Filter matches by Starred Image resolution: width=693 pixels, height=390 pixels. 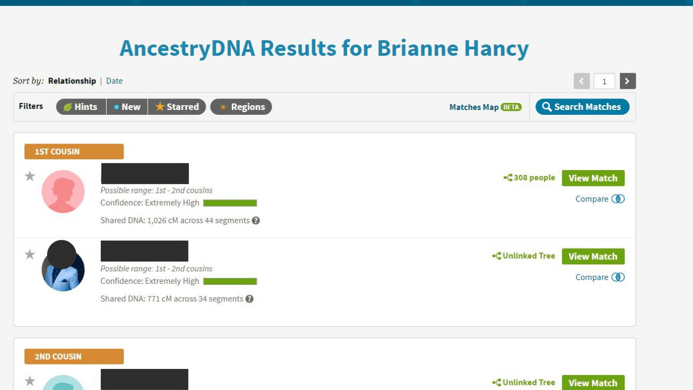pos(176,107)
